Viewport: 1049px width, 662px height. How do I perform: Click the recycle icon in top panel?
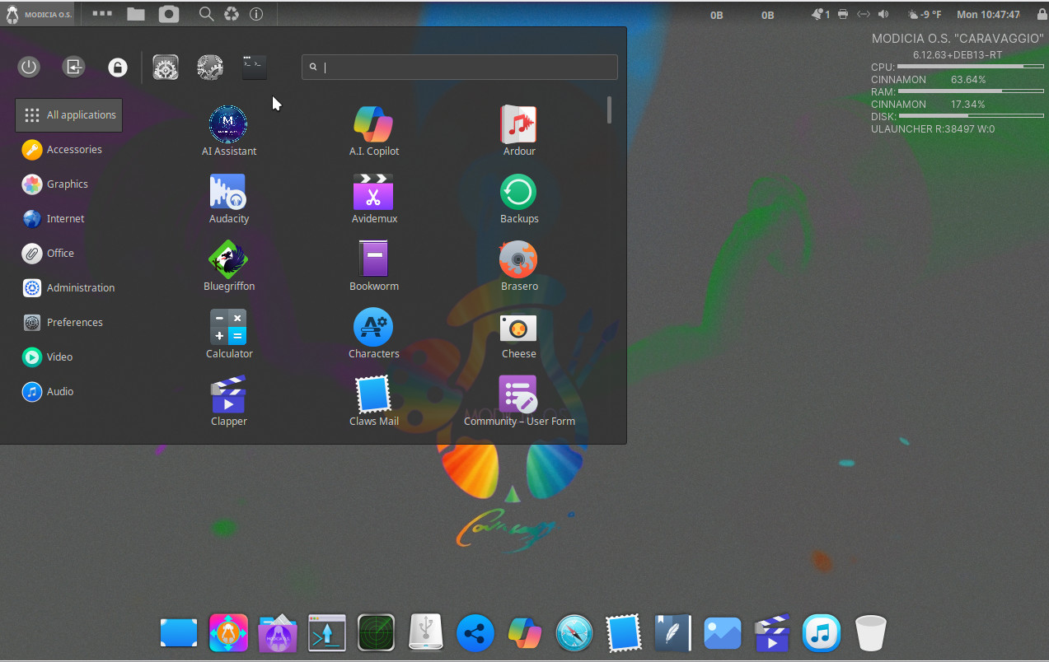point(232,14)
